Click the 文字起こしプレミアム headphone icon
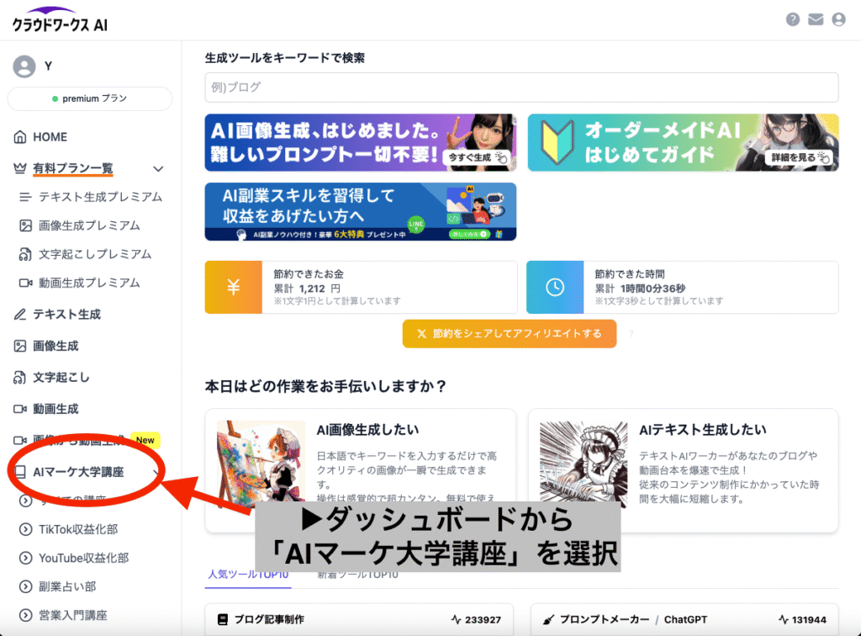This screenshot has height=636, width=861. point(25,254)
